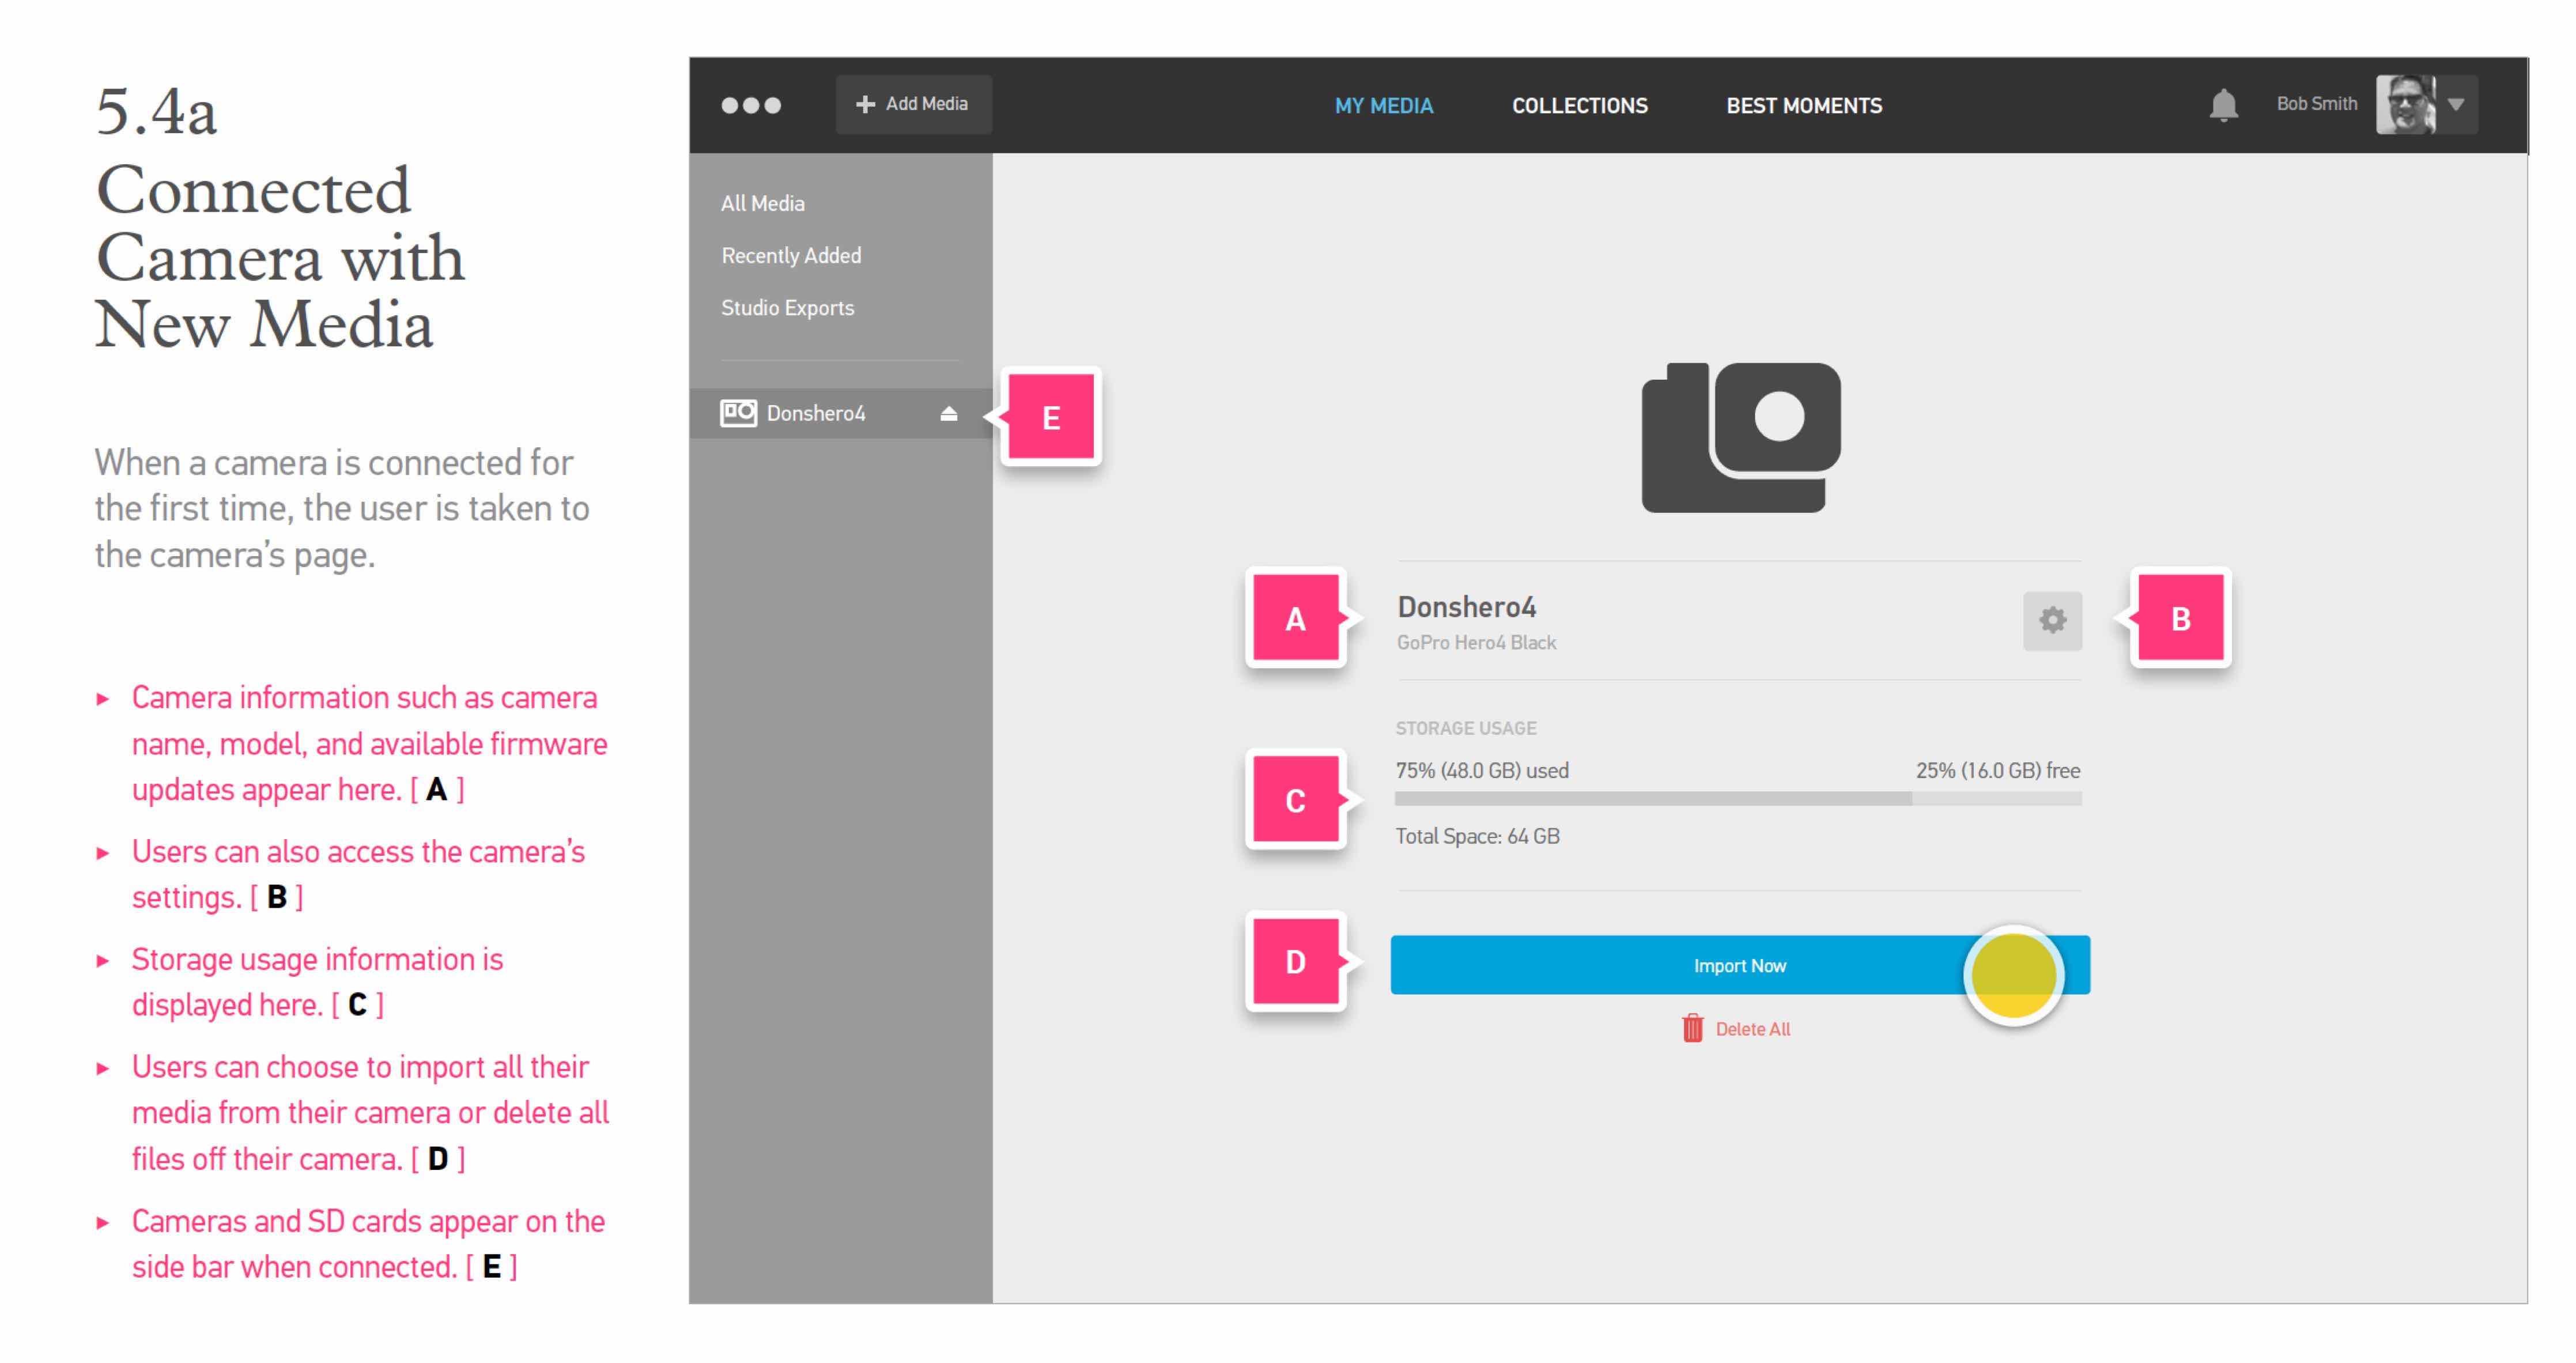This screenshot has width=2576, height=1363.
Task: Click the Delete All link
Action: (1752, 1029)
